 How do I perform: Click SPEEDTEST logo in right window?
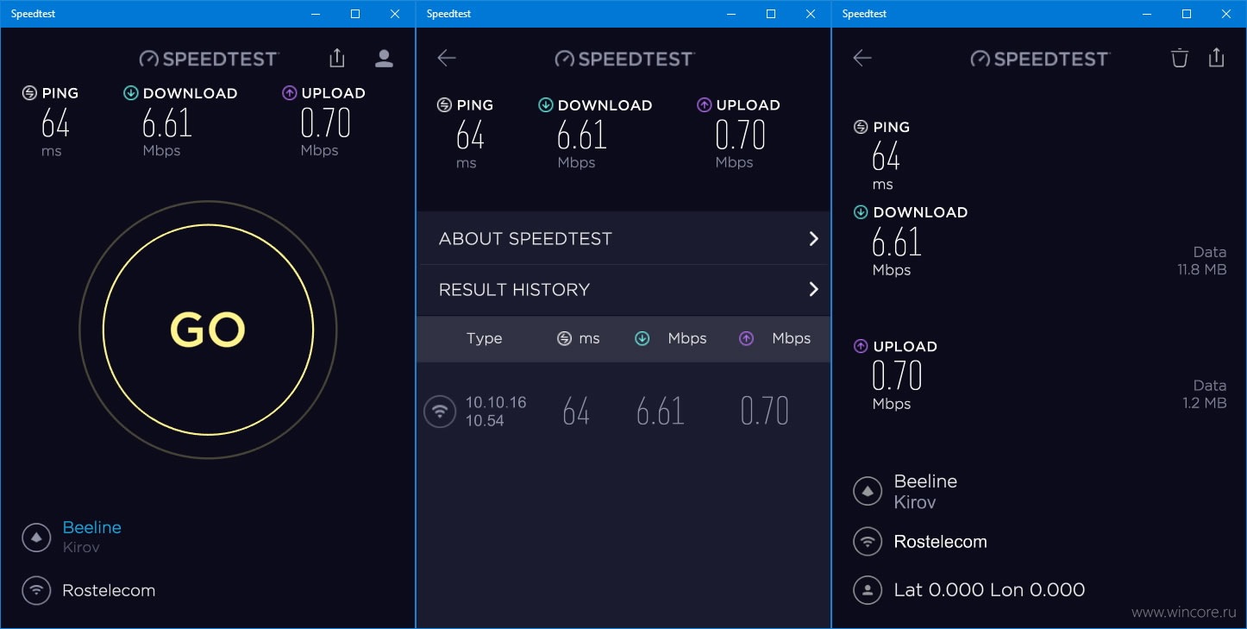[x=1040, y=59]
